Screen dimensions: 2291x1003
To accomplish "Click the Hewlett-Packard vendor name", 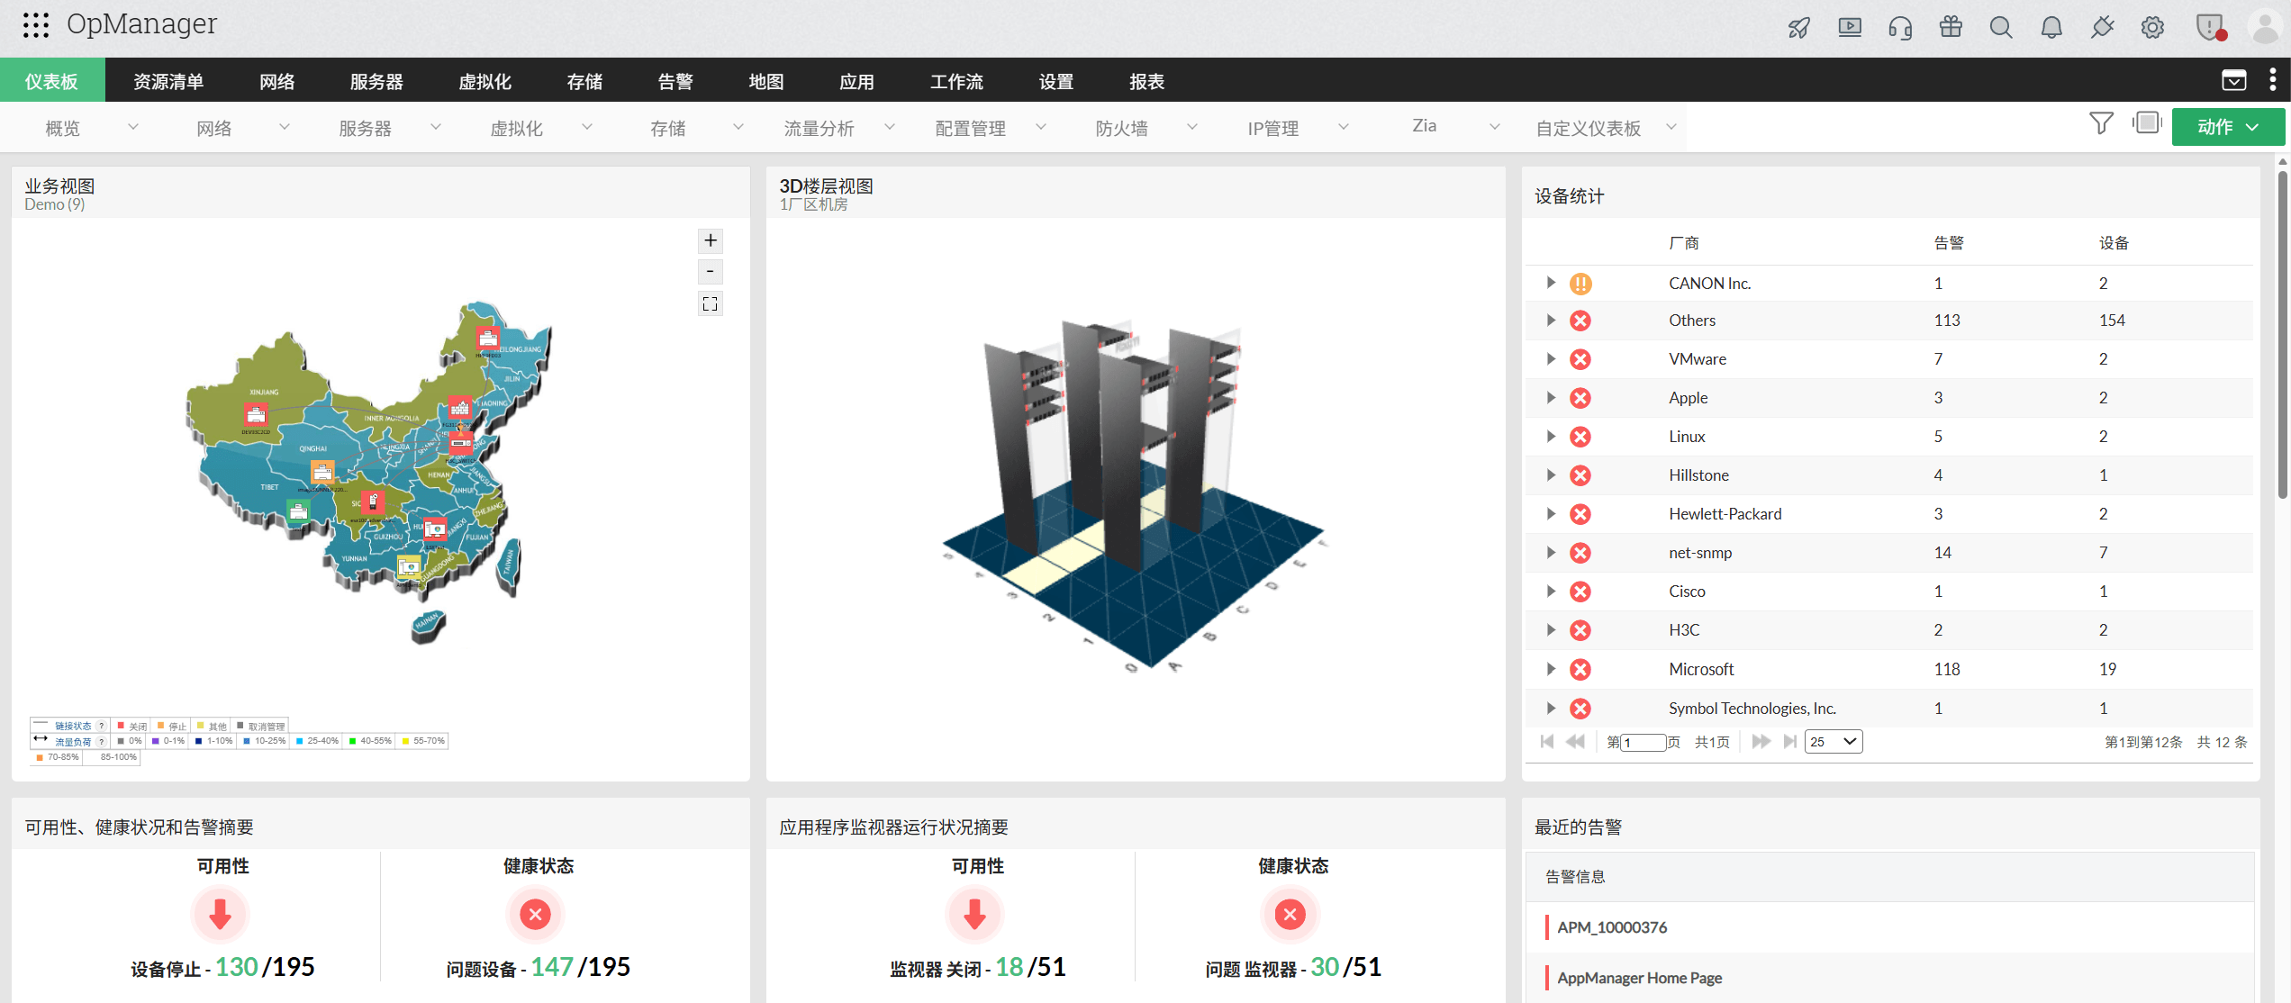I will (x=1725, y=514).
